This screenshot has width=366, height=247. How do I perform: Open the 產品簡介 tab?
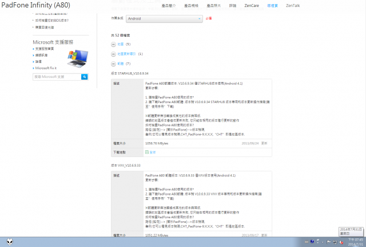[x=169, y=6]
